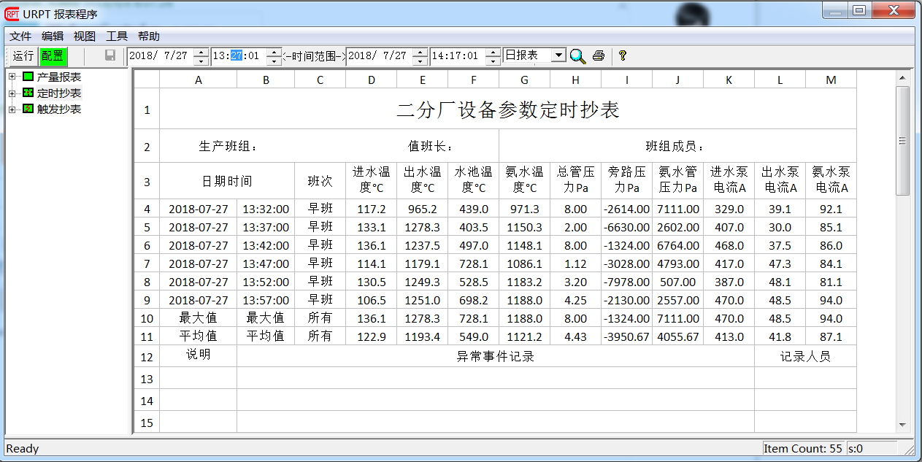Open the 日报表 report type dropdown
The image size is (922, 462).
pos(558,55)
